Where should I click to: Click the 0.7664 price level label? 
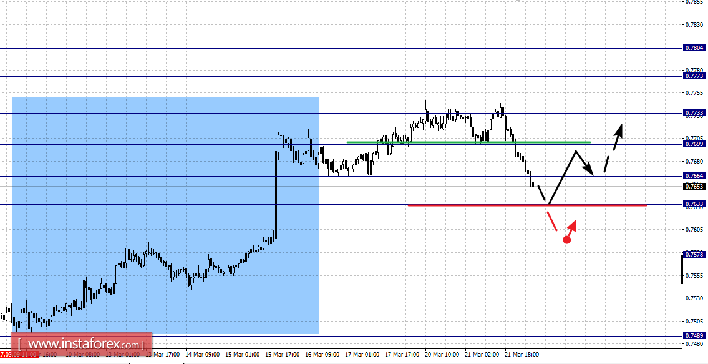pos(694,176)
